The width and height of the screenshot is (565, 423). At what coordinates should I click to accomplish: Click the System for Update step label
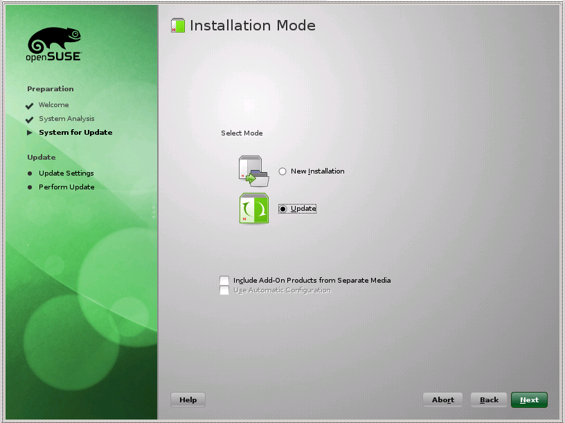click(x=75, y=133)
